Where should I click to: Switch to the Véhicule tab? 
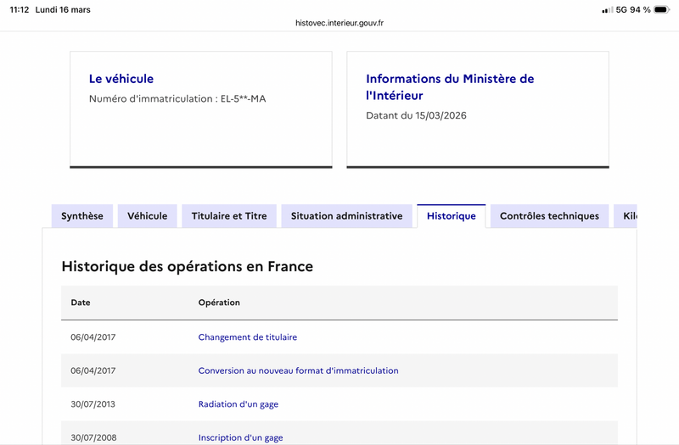148,216
